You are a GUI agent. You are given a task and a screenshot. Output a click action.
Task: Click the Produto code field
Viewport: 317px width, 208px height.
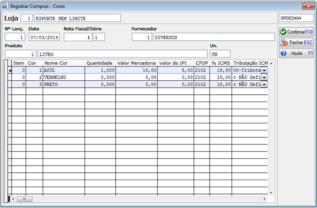(21, 54)
